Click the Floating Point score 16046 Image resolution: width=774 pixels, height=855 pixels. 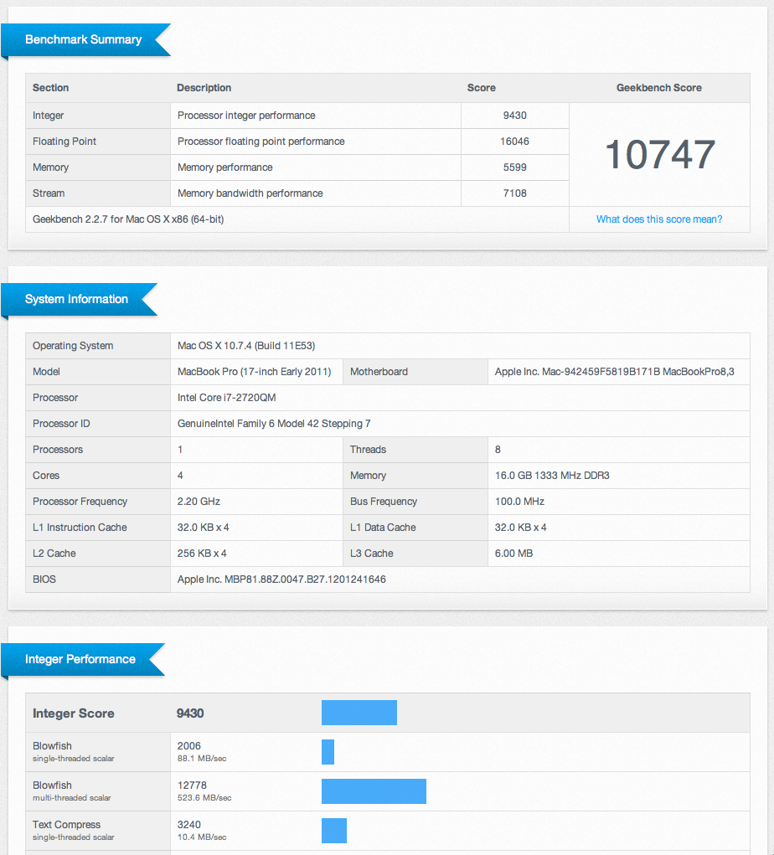[x=515, y=142]
